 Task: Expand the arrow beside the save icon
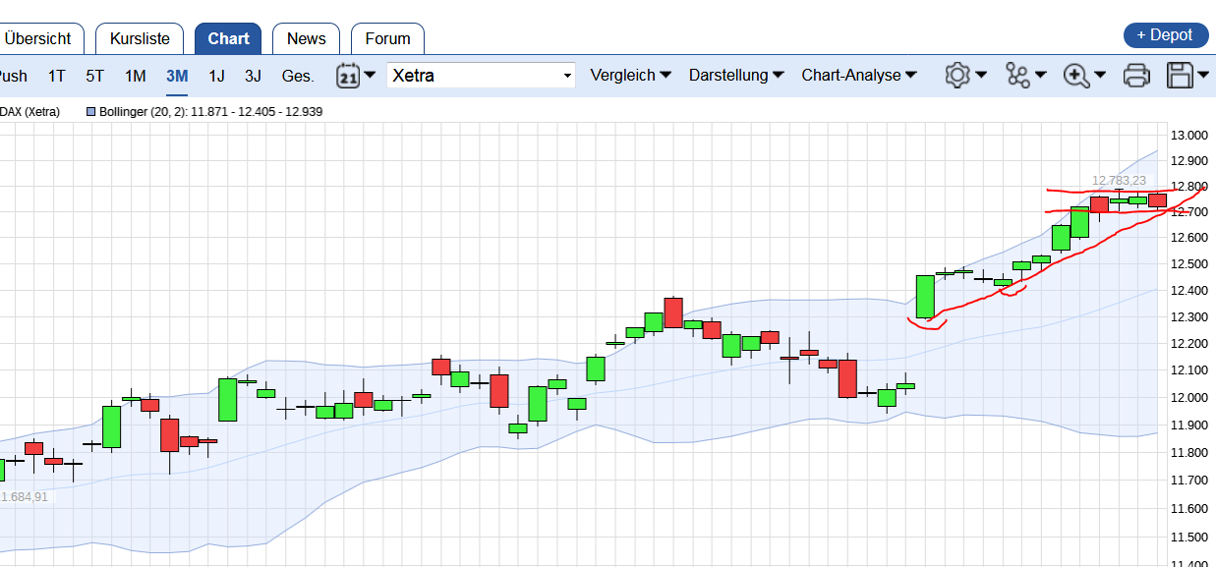tap(1203, 76)
